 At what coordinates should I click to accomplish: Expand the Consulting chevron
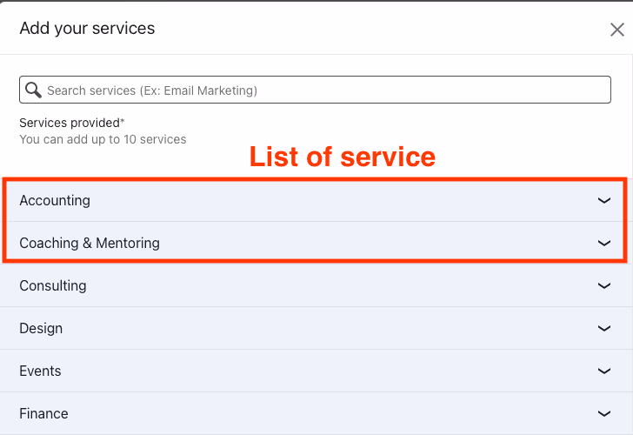pyautogui.click(x=604, y=286)
